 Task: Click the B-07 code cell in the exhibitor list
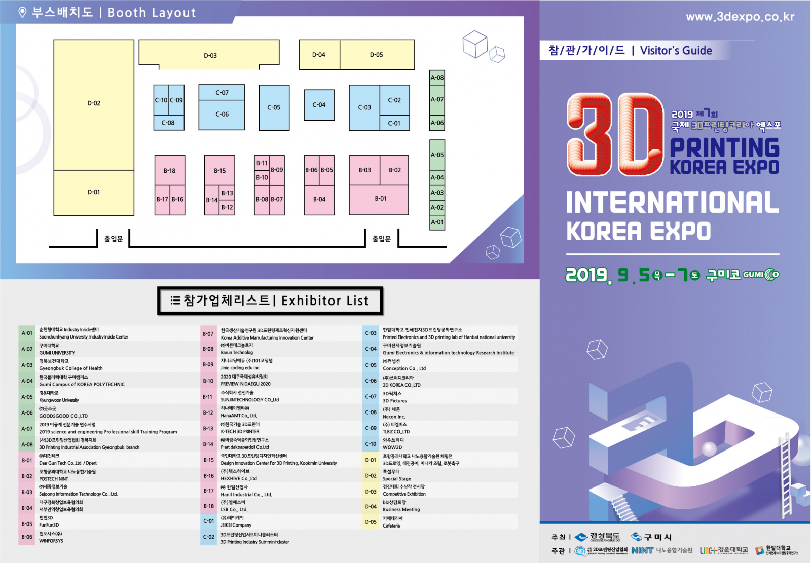pyautogui.click(x=208, y=334)
